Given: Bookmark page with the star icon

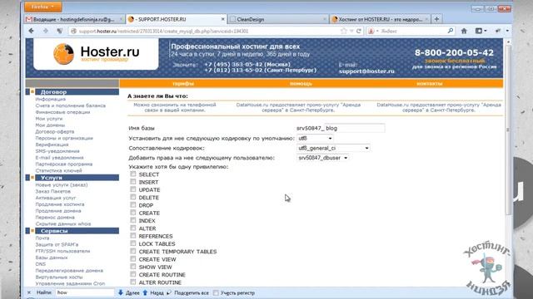Looking at the screenshot, I should tap(344, 31).
